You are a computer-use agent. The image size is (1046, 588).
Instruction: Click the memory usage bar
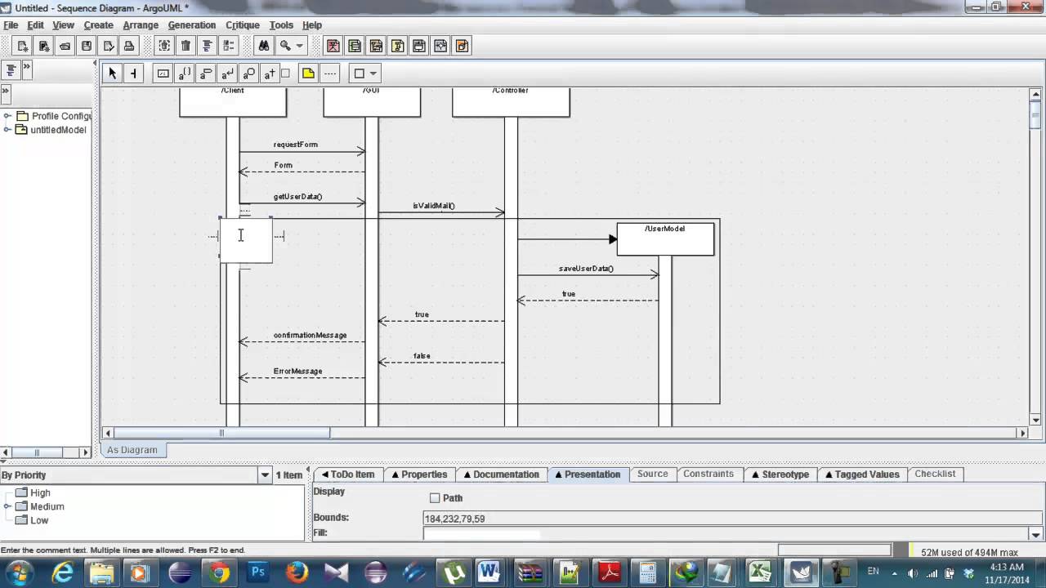click(969, 552)
